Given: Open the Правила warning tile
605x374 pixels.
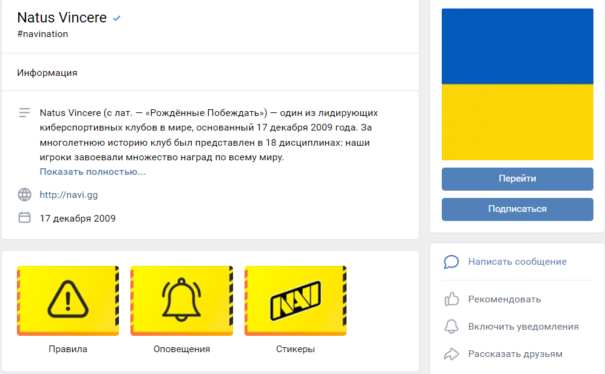Looking at the screenshot, I should (x=68, y=301).
